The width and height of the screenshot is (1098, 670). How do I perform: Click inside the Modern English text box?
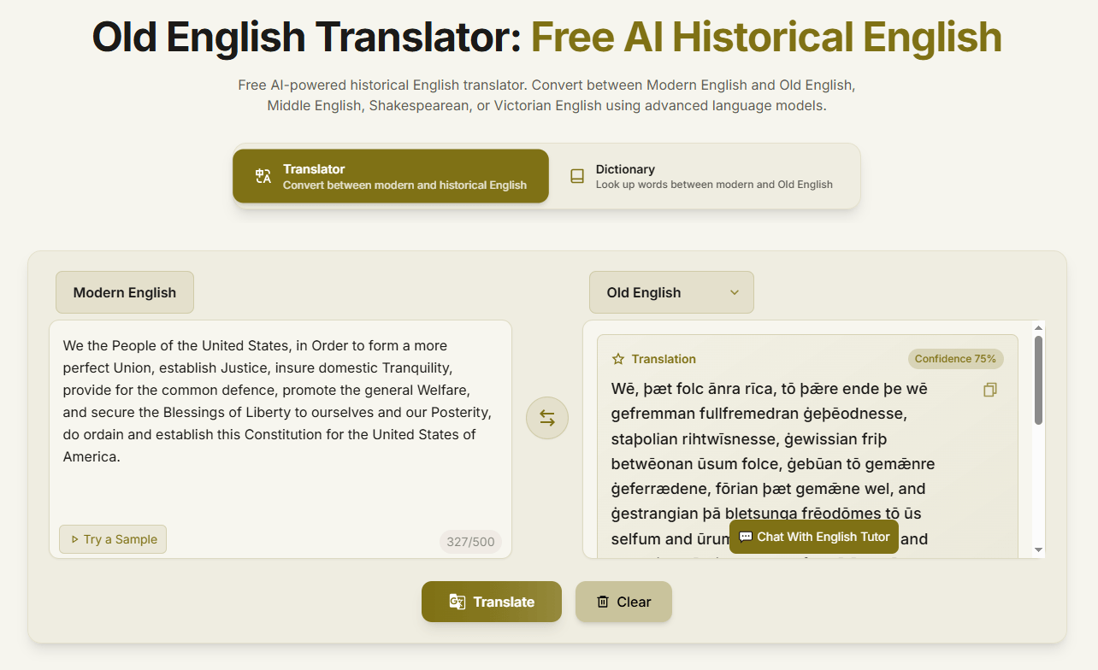click(x=280, y=439)
